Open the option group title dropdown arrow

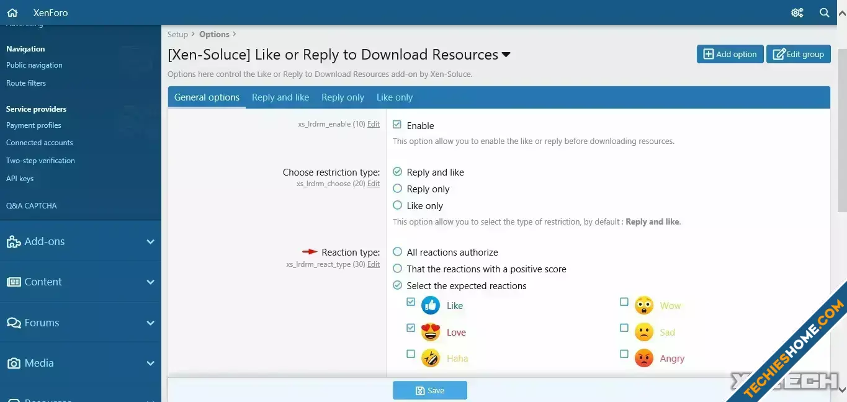(506, 55)
